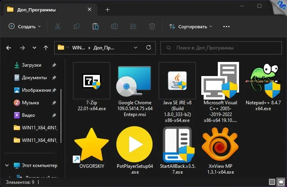Switch to large thumbnails view

(281, 182)
